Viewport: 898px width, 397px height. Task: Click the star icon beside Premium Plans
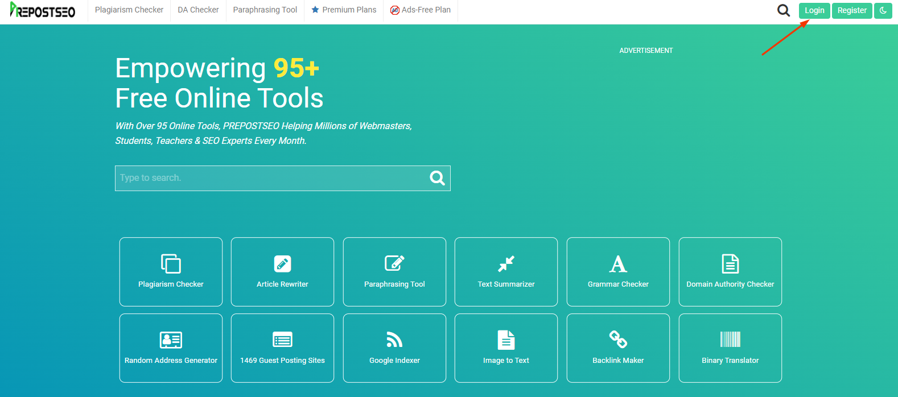(x=315, y=10)
